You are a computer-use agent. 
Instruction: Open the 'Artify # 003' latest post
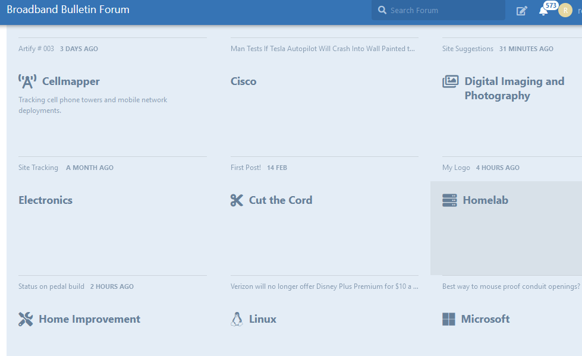pos(36,49)
